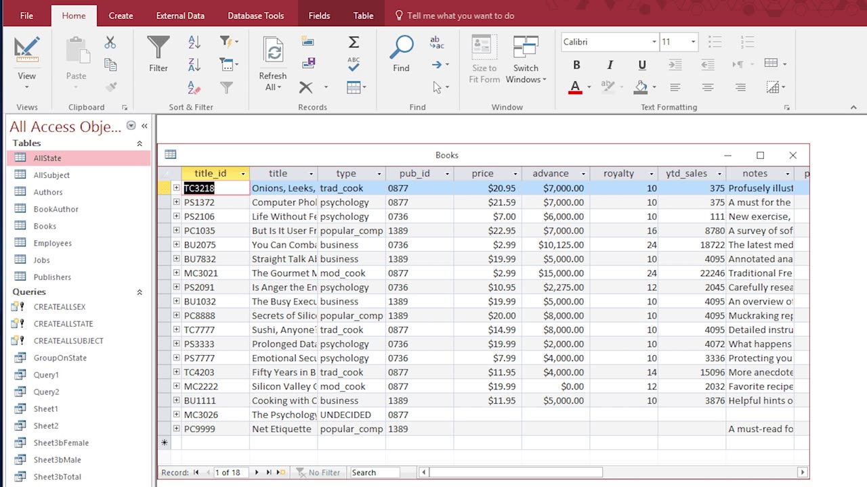This screenshot has width=867, height=487.
Task: Collapse the Queries group in navigation pane
Action: click(140, 292)
